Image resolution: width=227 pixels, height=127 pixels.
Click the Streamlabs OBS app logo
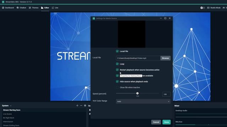[3, 2]
